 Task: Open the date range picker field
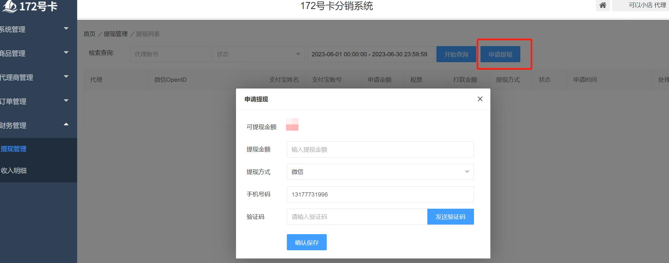coord(370,54)
